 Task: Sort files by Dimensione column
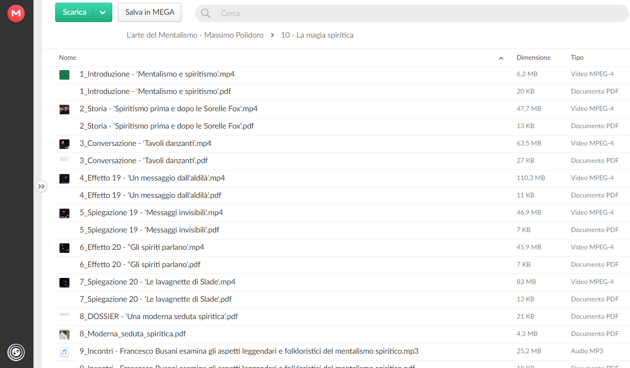[533, 58]
